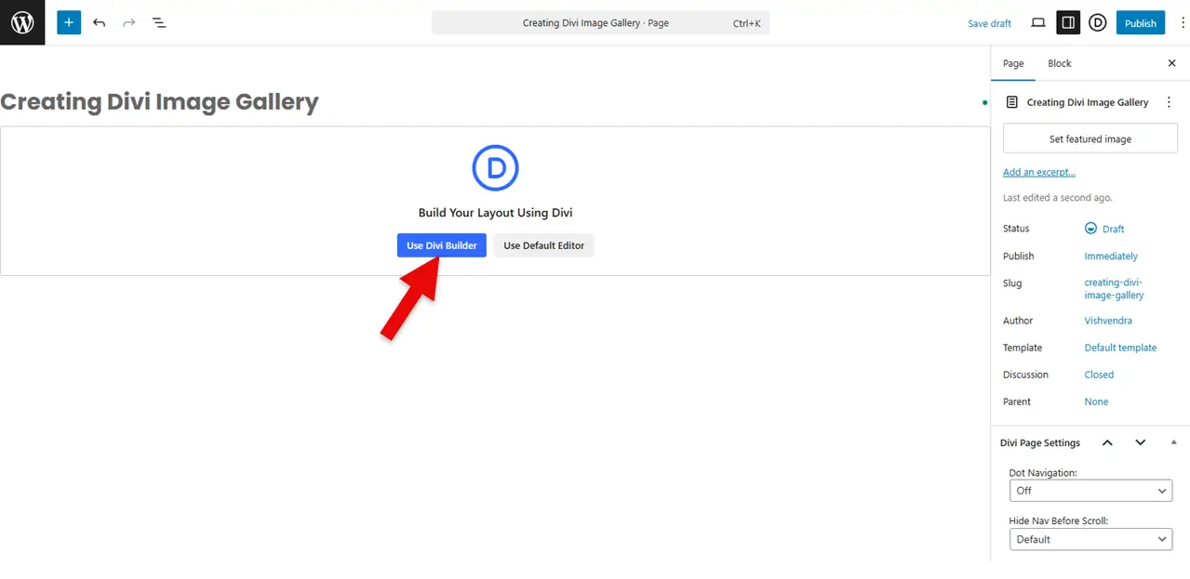The image size is (1190, 579).
Task: Click the WordPress logo icon
Action: (22, 22)
